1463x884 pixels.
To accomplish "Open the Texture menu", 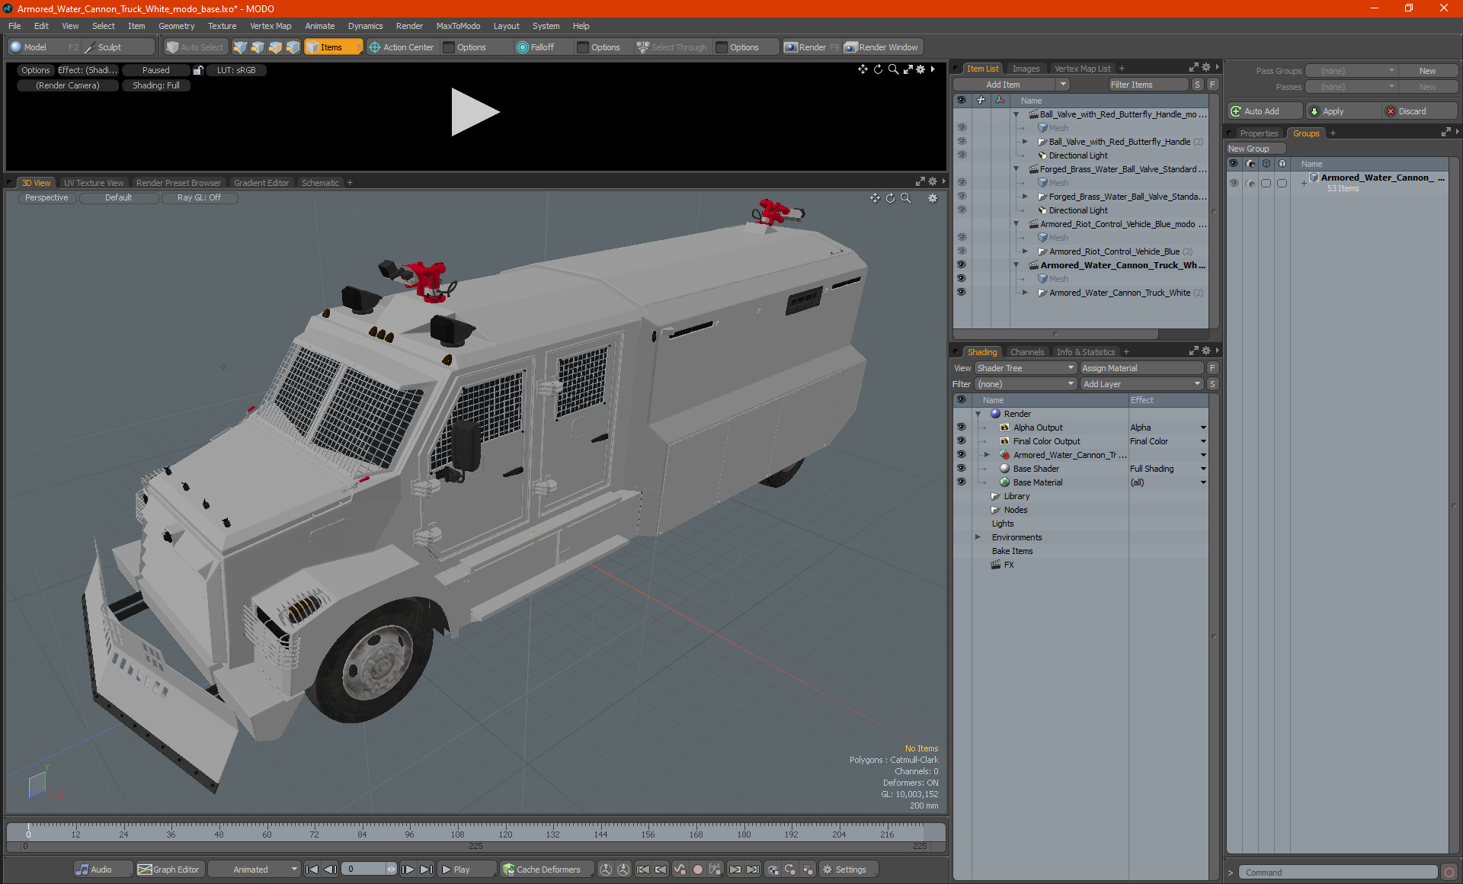I will pos(222,26).
